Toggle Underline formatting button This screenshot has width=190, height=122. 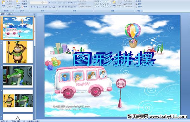pyautogui.click(x=37, y=7)
